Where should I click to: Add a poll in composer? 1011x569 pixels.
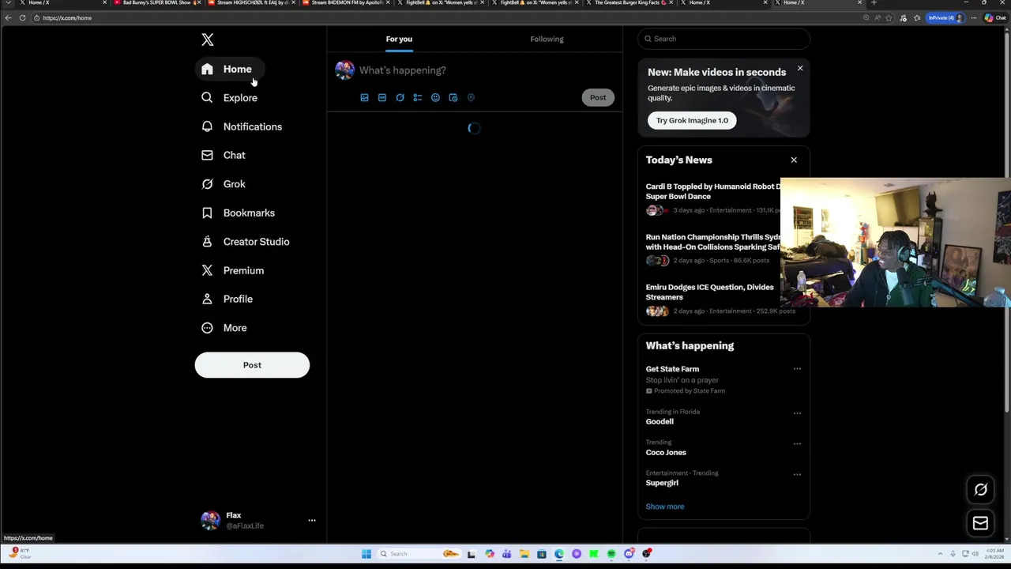[418, 98]
